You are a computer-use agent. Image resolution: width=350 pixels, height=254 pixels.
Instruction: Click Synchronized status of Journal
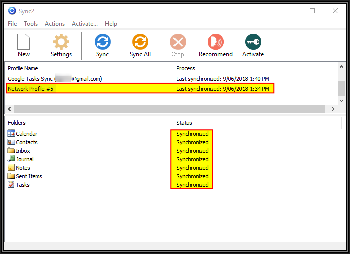tap(192, 159)
